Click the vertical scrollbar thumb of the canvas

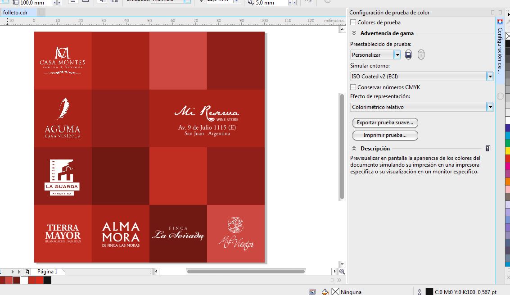(x=342, y=146)
